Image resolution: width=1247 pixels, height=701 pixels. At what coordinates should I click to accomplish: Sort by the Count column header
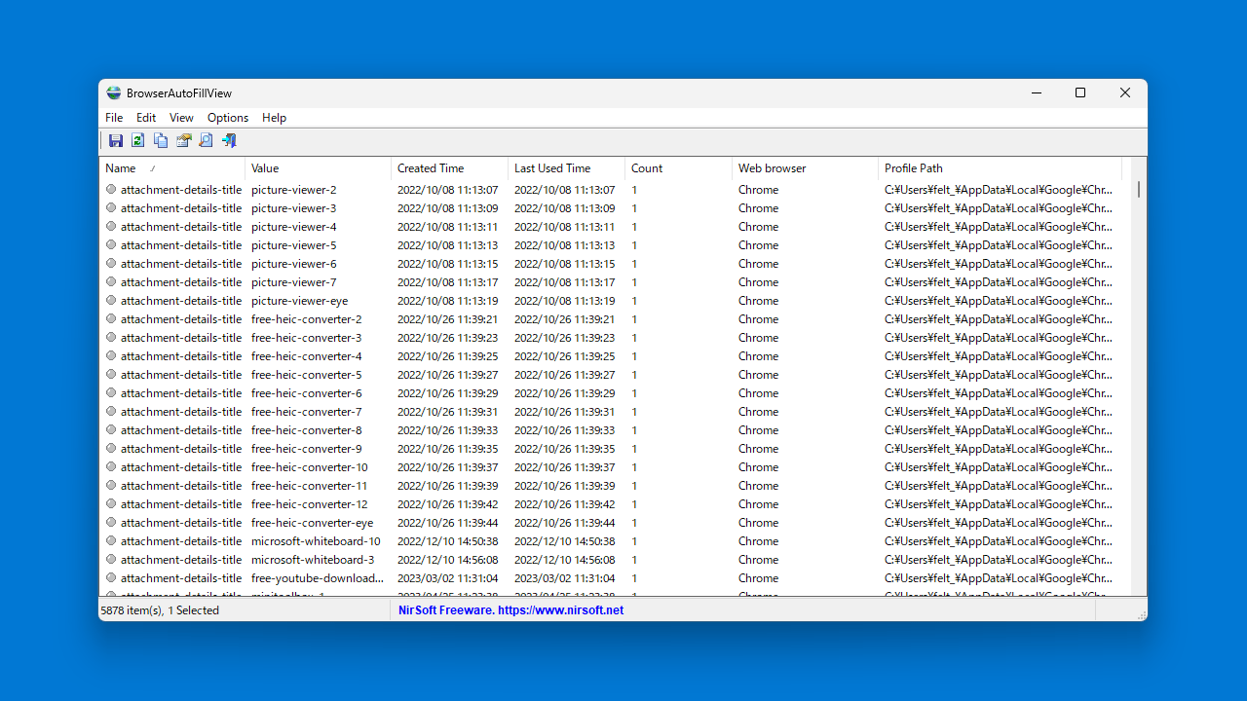tap(678, 168)
